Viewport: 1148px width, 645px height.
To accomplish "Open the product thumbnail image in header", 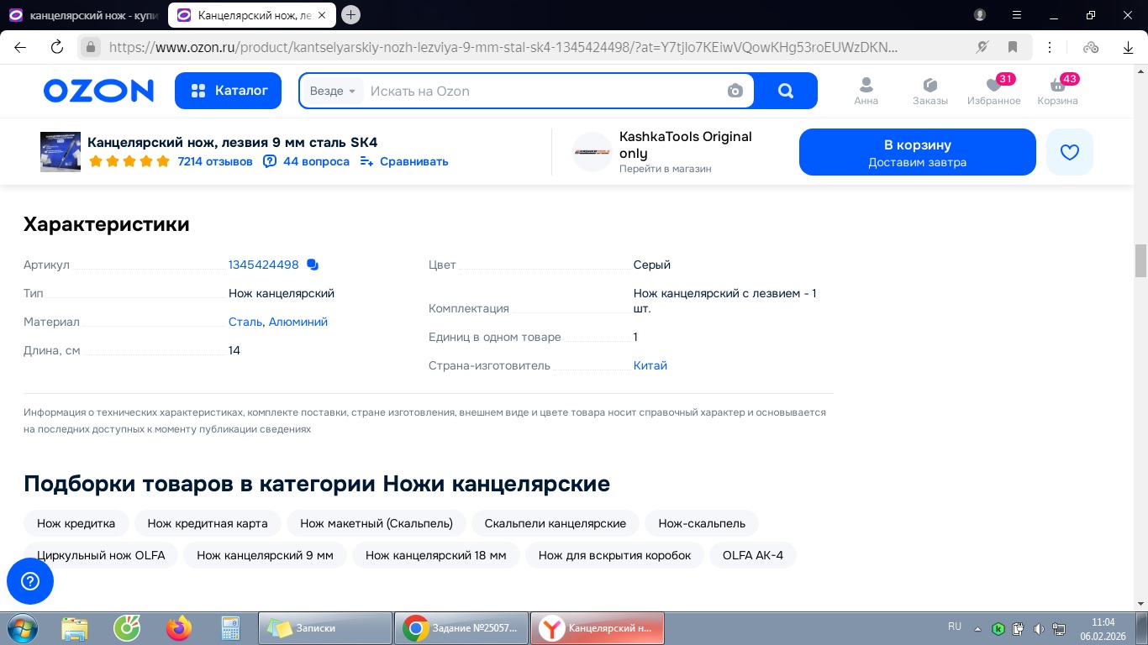I will point(61,152).
